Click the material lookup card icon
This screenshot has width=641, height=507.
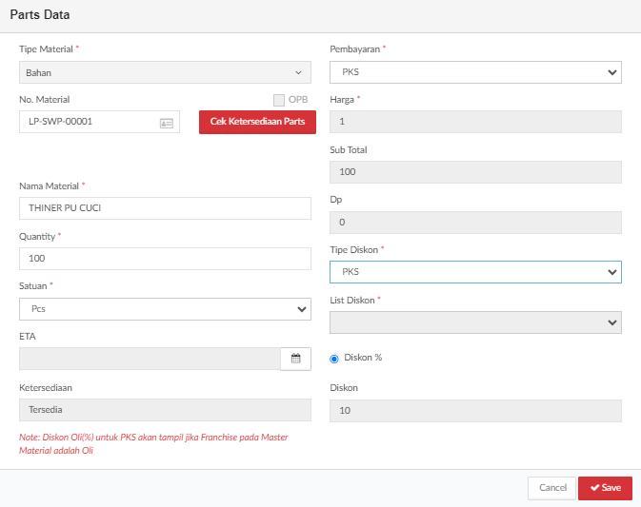167,124
